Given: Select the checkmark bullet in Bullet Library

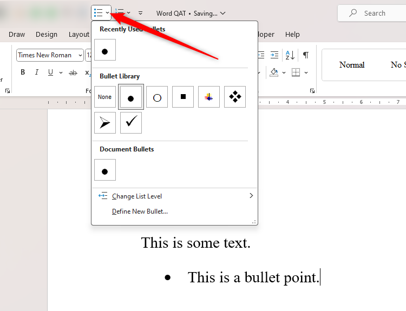Looking at the screenshot, I should point(131,123).
